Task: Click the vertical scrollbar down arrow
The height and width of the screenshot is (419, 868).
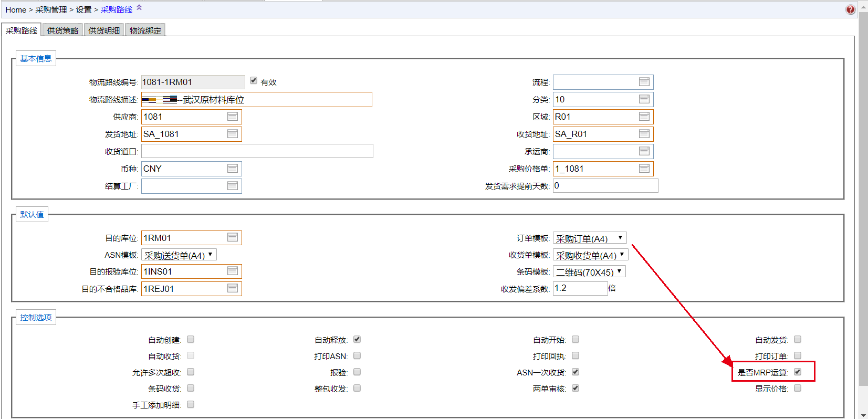Action: (x=863, y=415)
